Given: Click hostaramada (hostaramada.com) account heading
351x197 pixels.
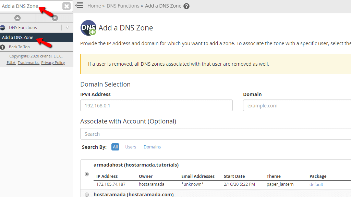Looking at the screenshot, I should pyautogui.click(x=134, y=195).
